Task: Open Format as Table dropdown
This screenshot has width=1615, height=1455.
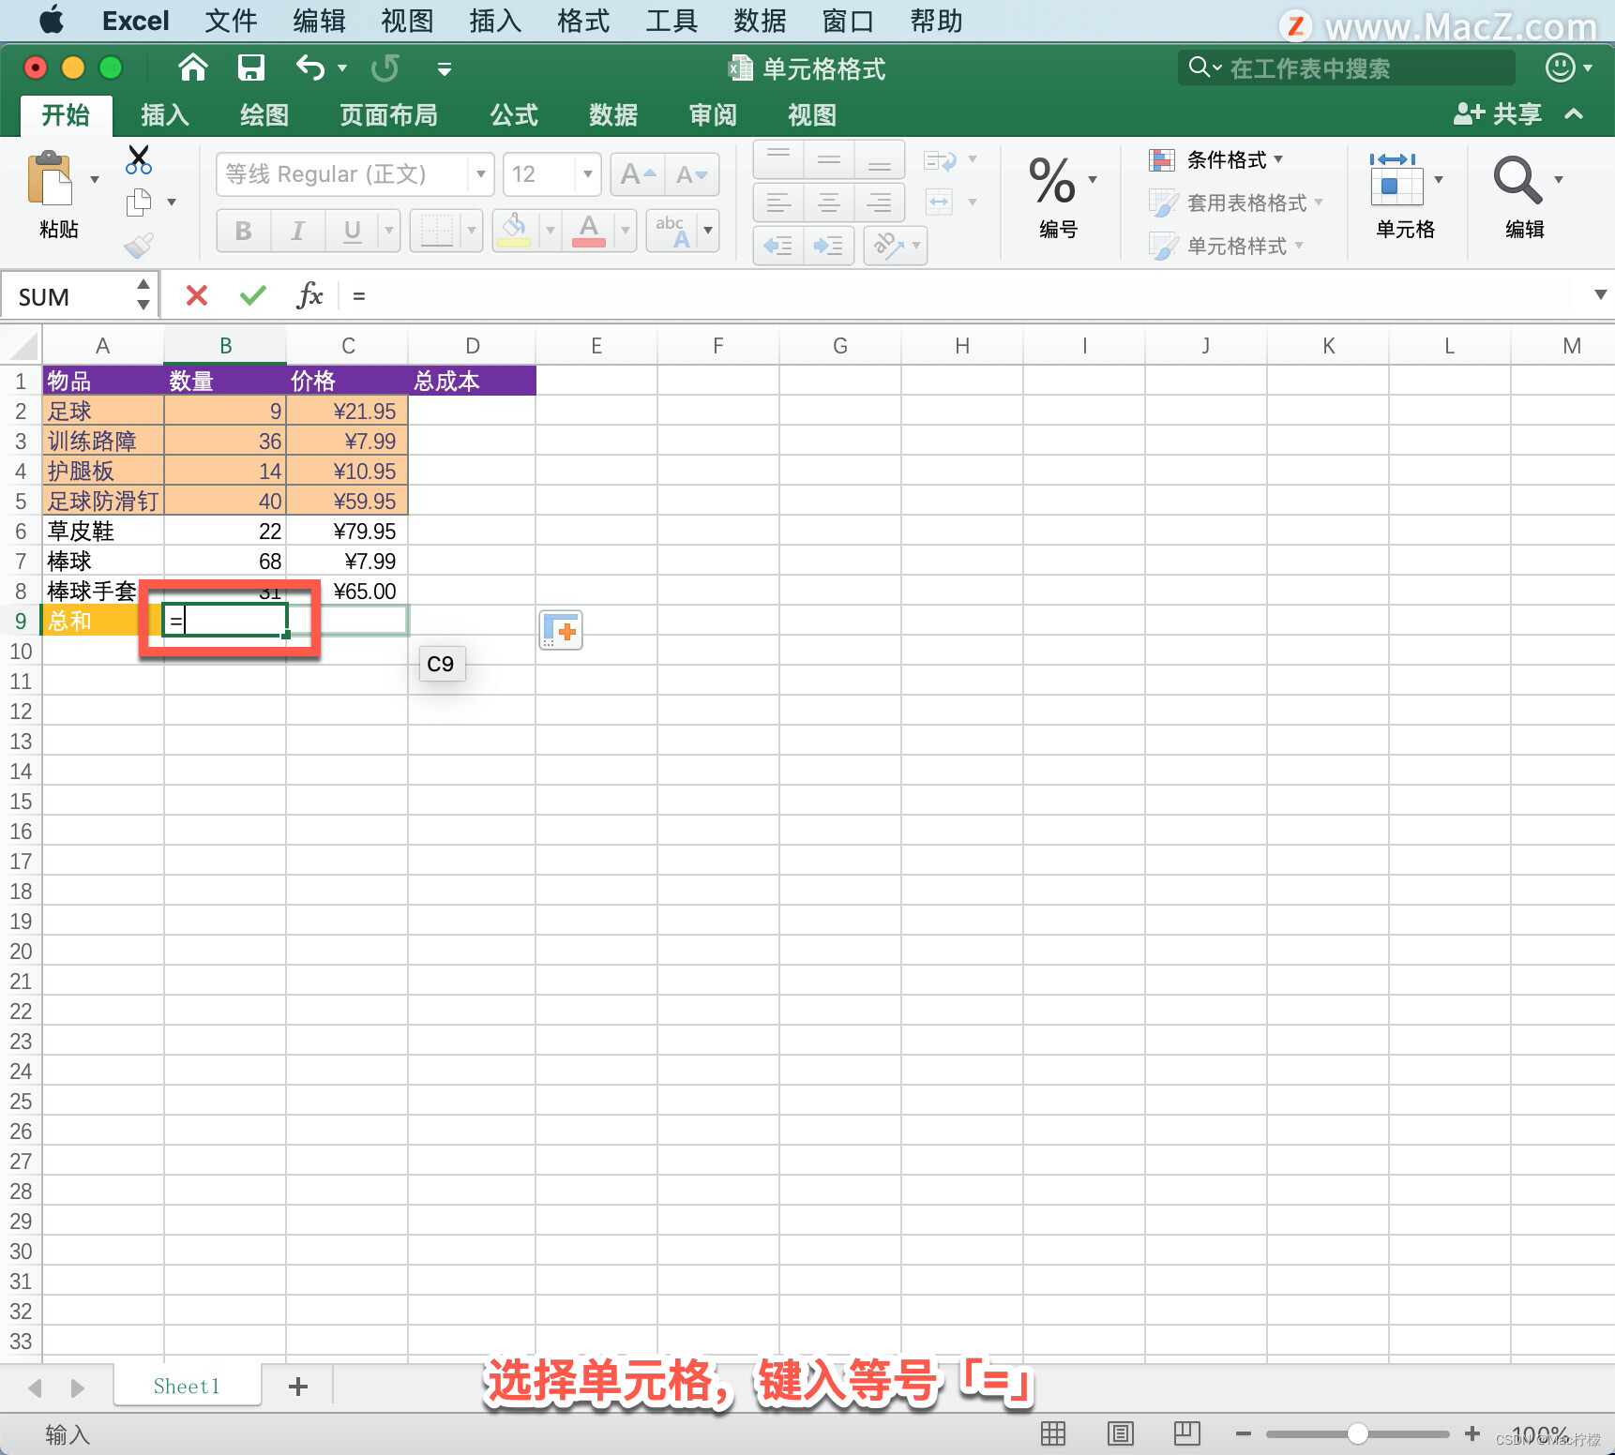Action: pos(1236,203)
